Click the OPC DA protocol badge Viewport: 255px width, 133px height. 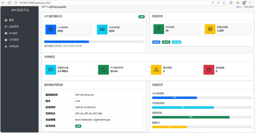tap(156, 42)
